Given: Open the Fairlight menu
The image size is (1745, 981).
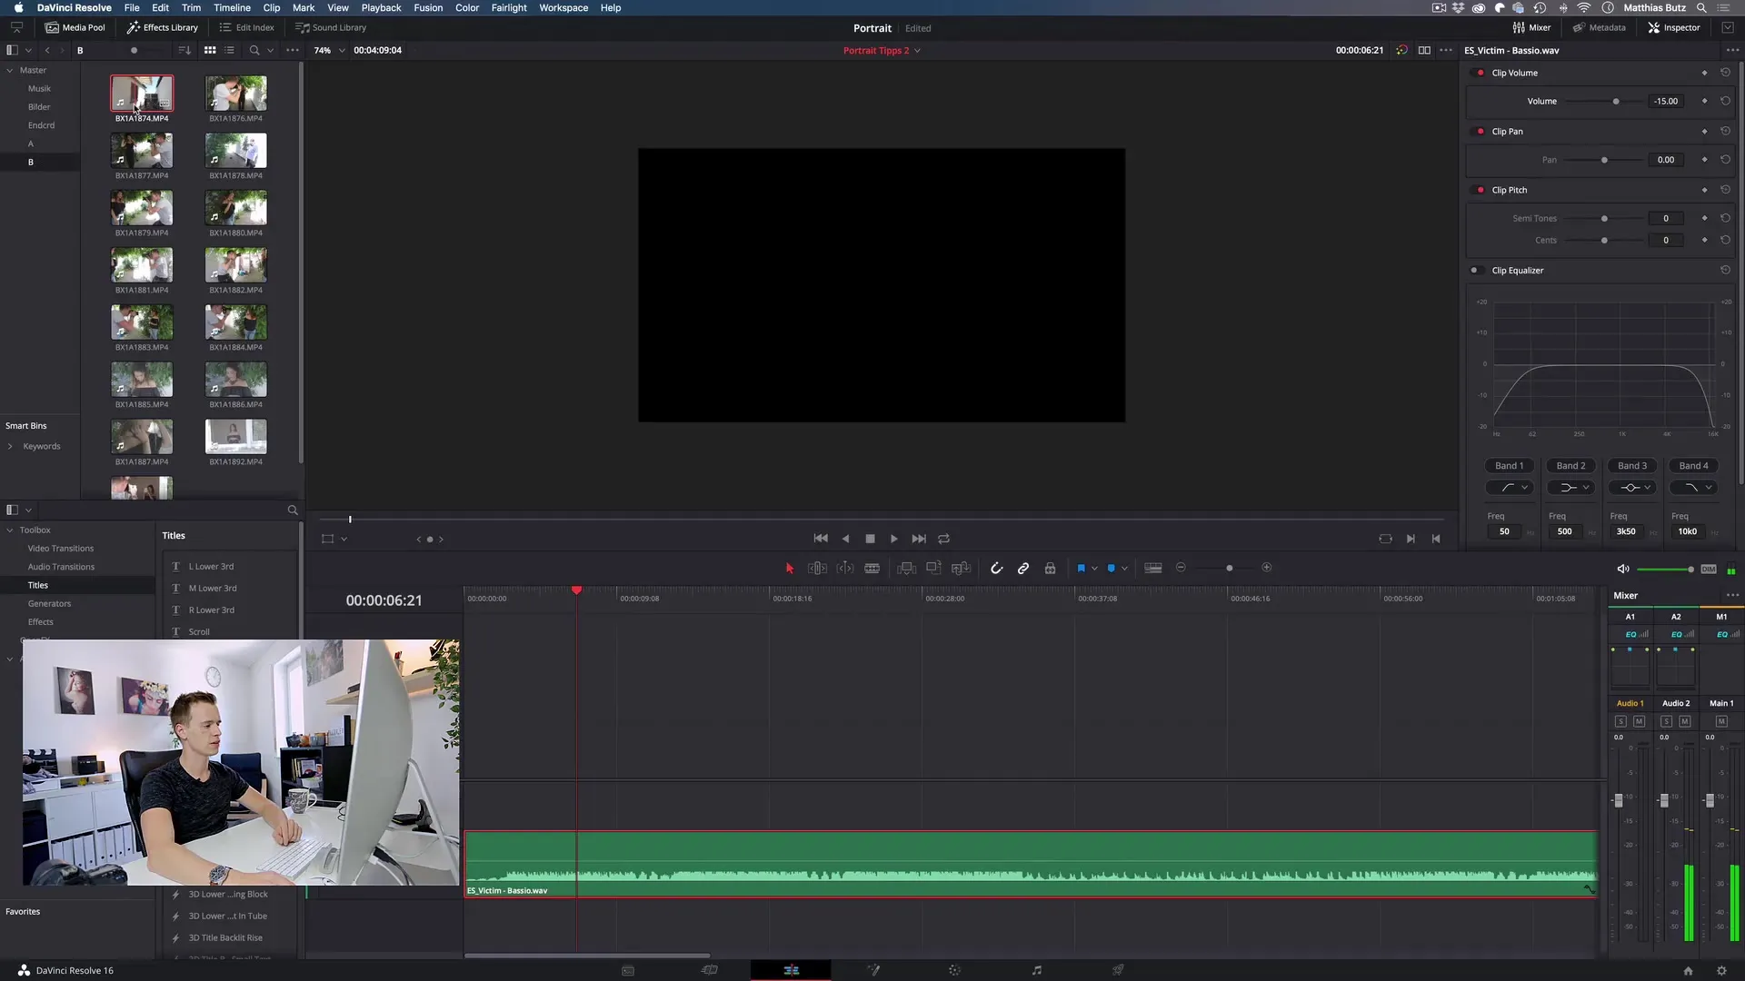Looking at the screenshot, I should point(509,7).
